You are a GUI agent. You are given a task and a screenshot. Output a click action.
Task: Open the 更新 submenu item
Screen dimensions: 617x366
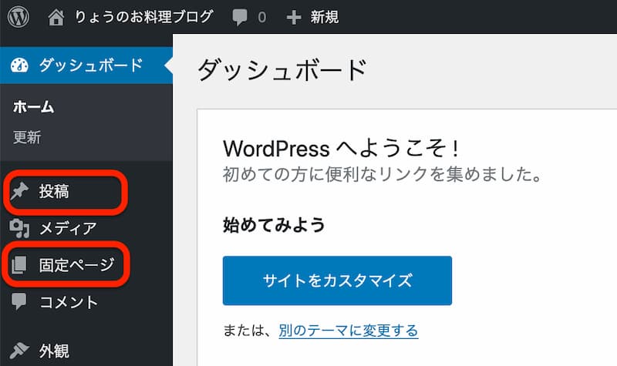27,138
